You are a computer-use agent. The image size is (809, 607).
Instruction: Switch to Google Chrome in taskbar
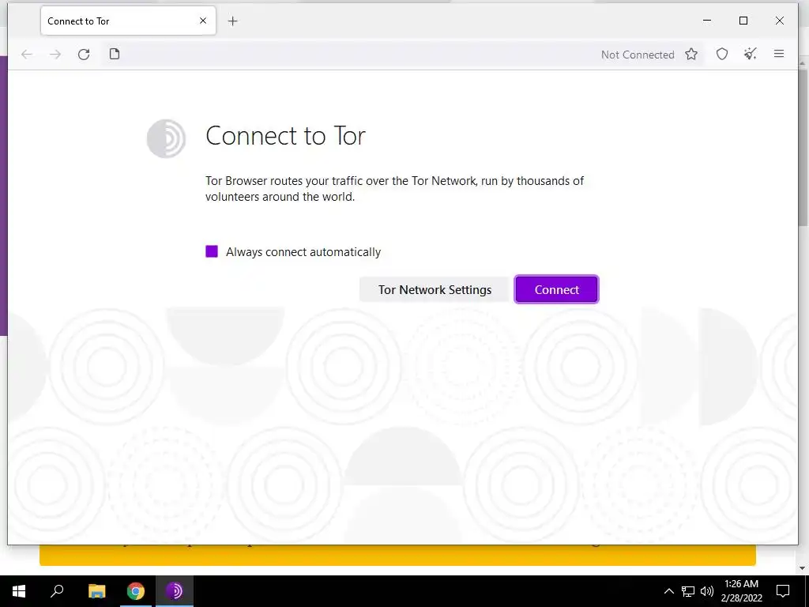[136, 591]
